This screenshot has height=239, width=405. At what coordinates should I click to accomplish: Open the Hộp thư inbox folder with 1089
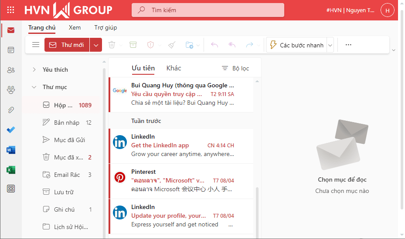61,105
